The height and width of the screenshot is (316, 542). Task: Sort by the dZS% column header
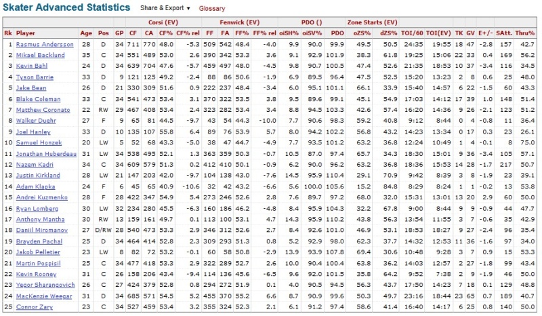388,33
